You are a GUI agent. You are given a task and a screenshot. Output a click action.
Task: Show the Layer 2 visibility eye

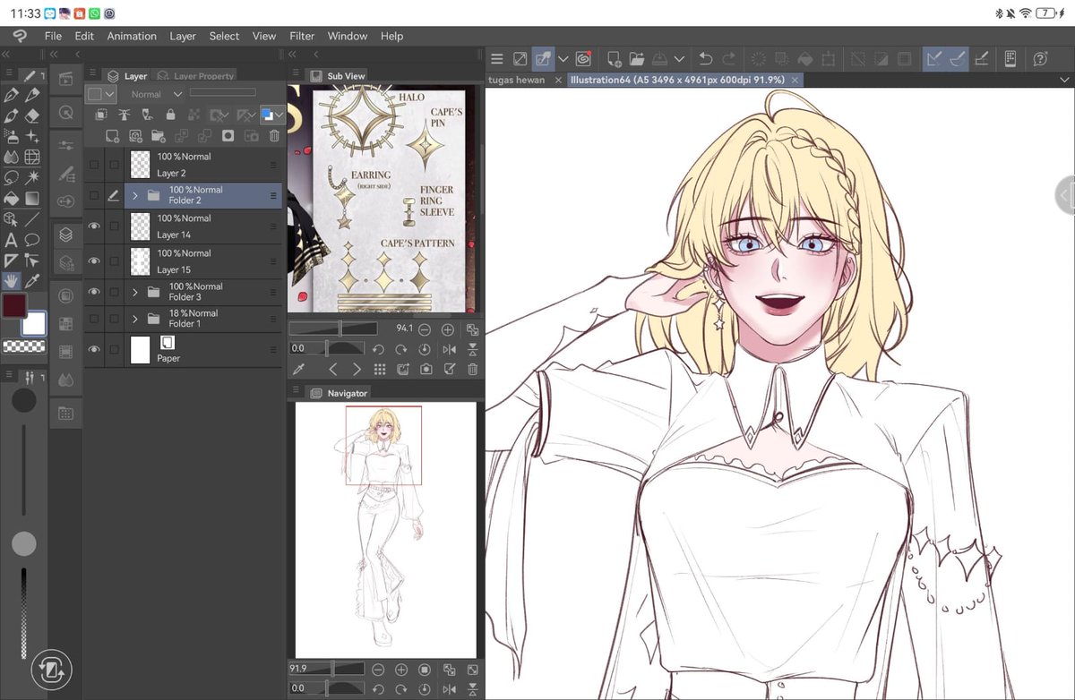click(x=94, y=165)
